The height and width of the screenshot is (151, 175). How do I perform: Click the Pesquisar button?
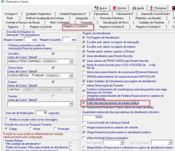158,8
